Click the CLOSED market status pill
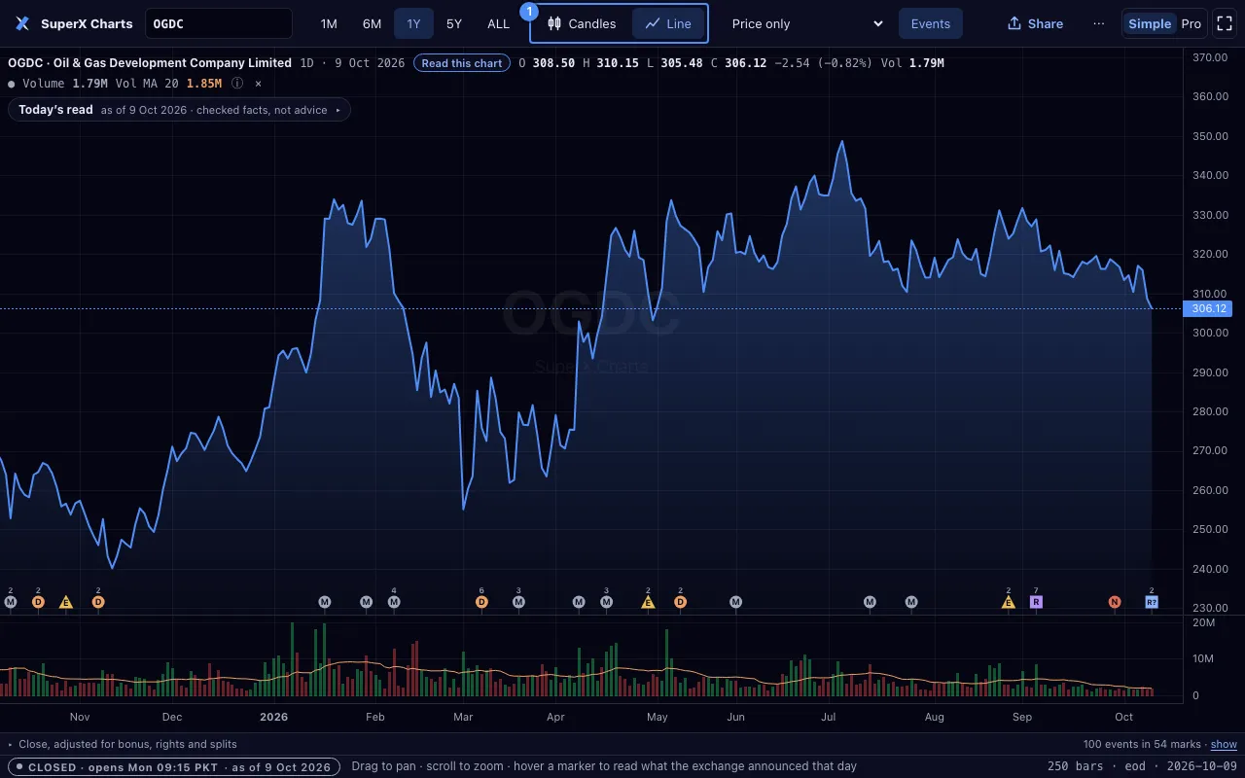Viewport: 1245px width, 778px height. (x=172, y=766)
